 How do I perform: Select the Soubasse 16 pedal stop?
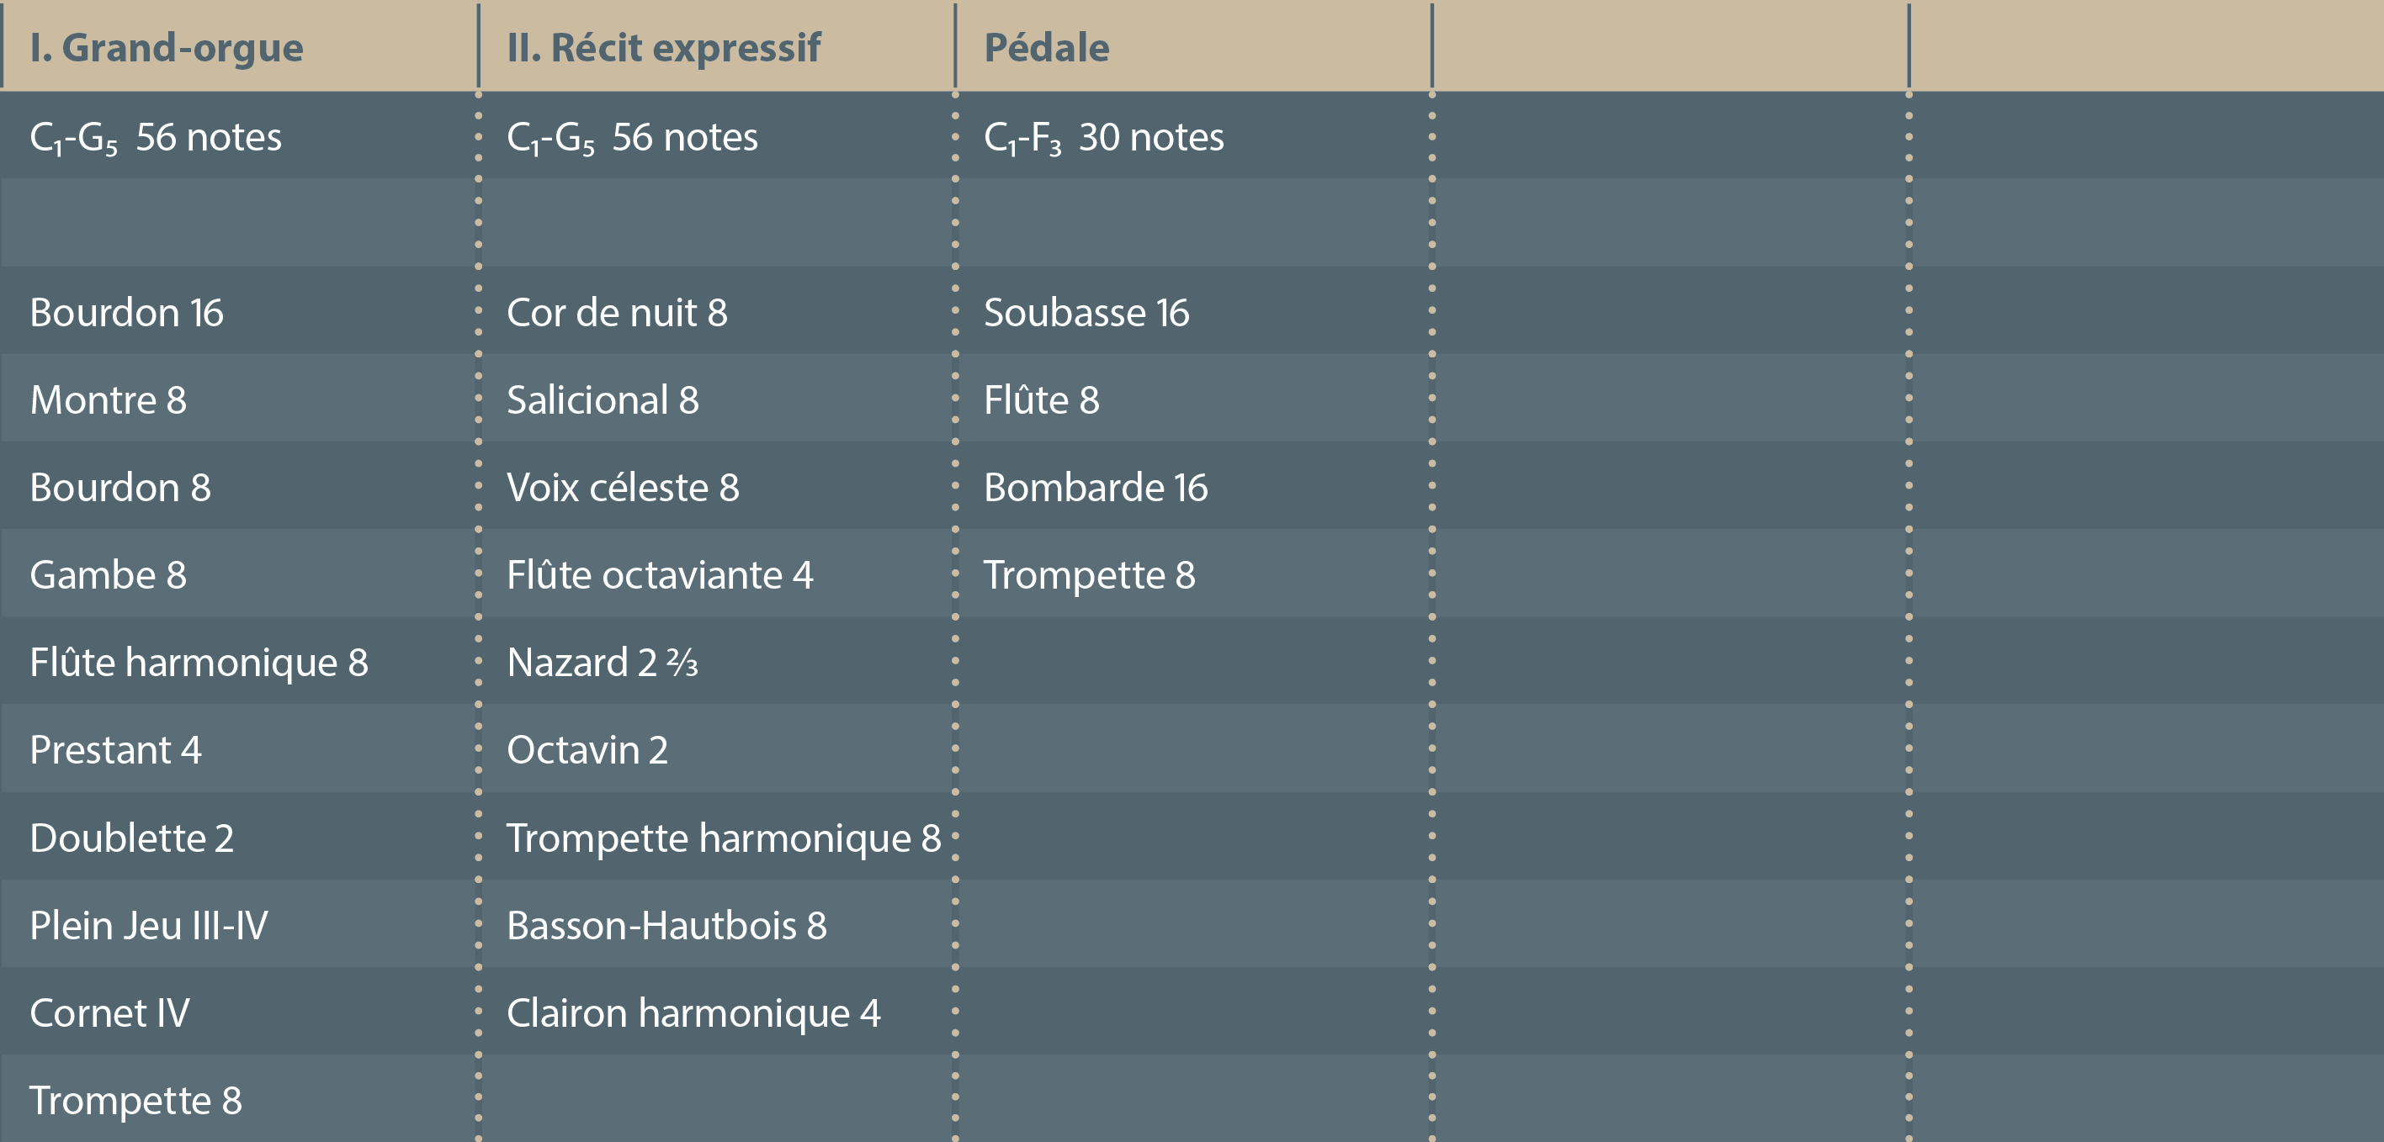pos(1086,313)
